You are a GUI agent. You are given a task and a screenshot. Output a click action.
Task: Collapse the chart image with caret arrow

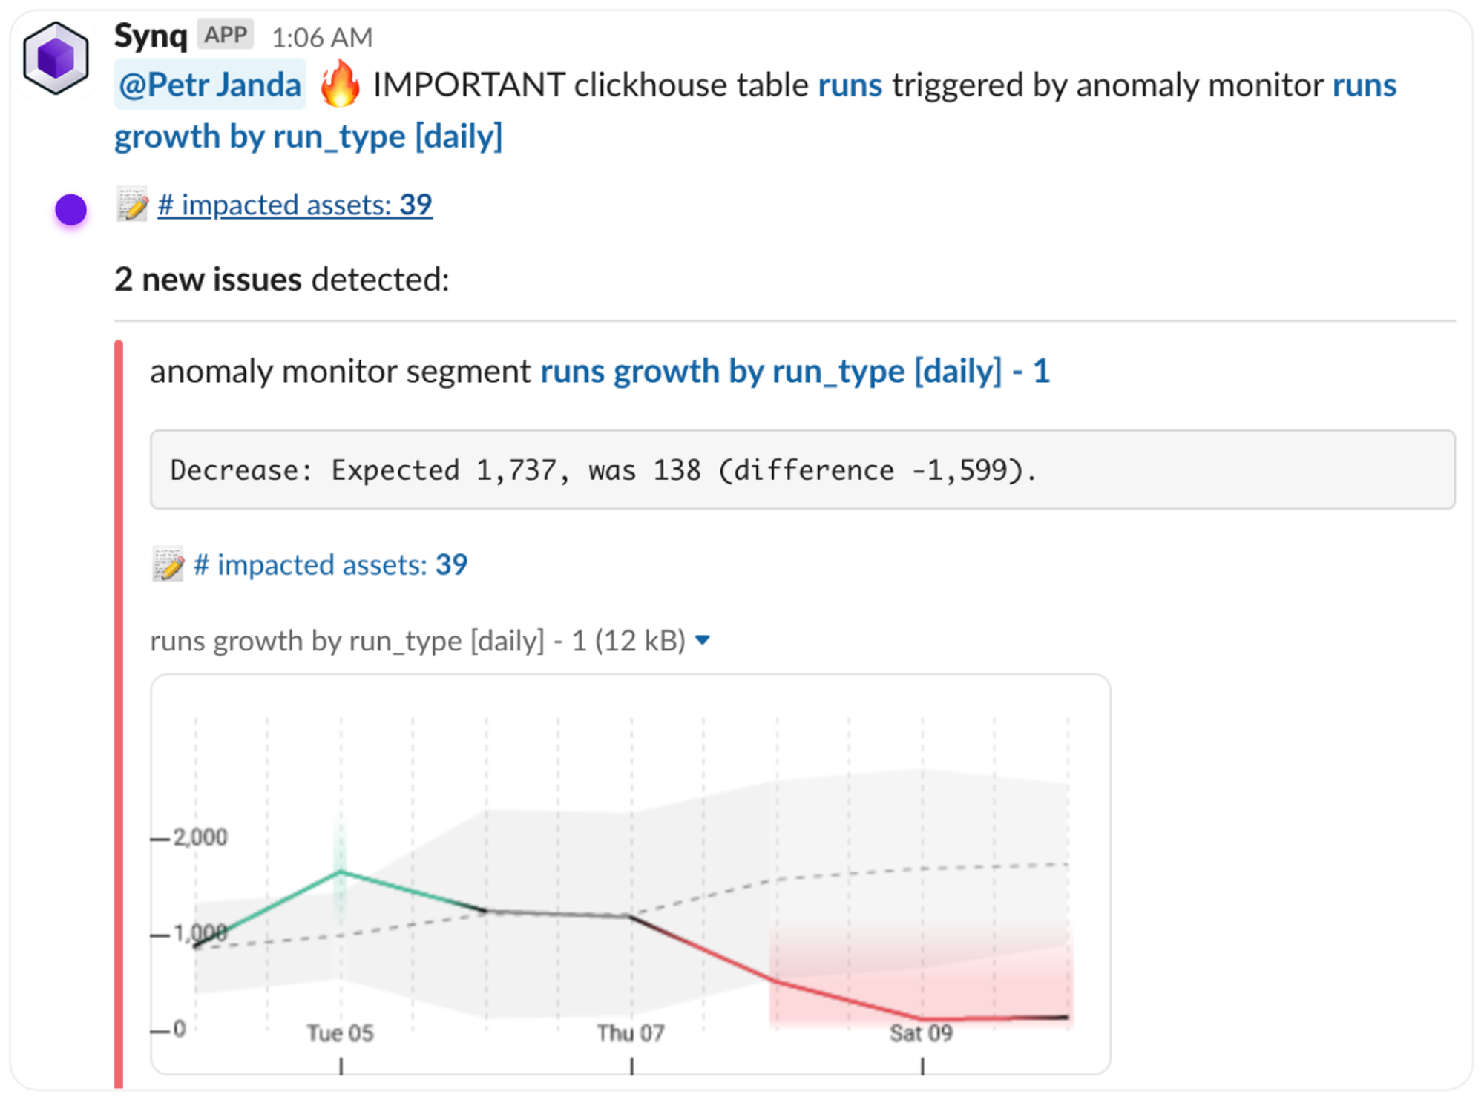click(703, 639)
